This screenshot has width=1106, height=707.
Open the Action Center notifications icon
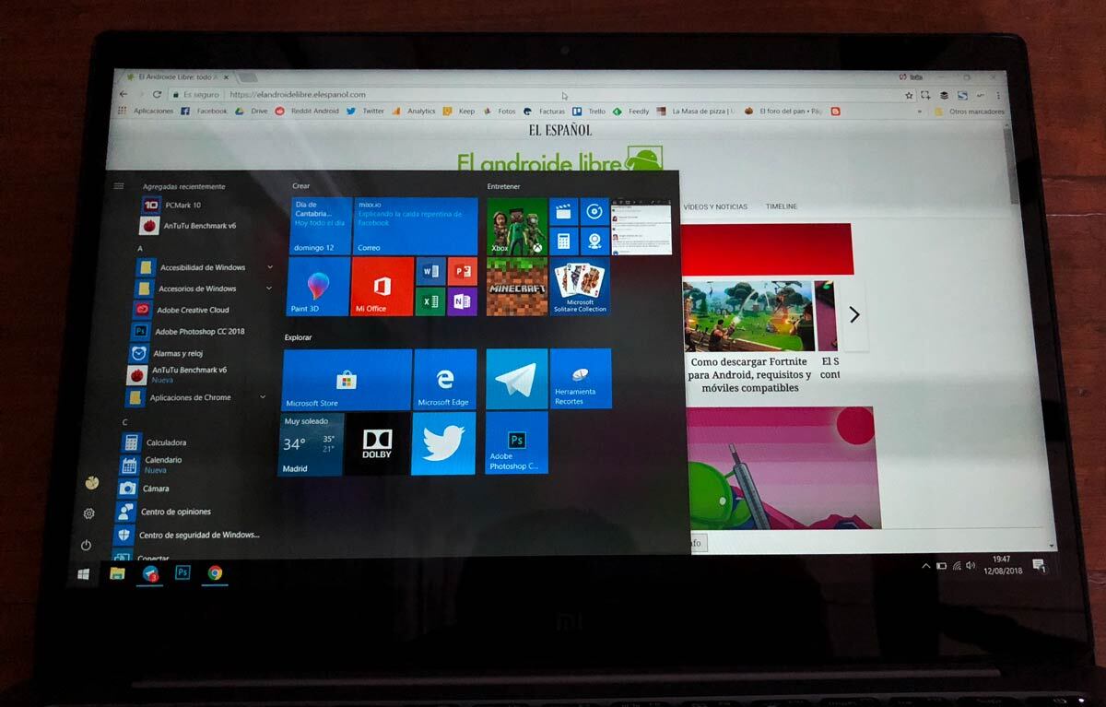(x=1039, y=565)
